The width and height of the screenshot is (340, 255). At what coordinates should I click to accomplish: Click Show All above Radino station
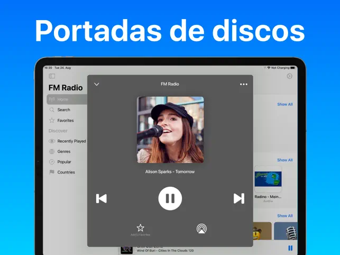284,160
